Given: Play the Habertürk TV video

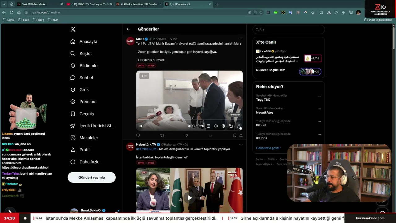Looking at the screenshot, I should [190, 198].
